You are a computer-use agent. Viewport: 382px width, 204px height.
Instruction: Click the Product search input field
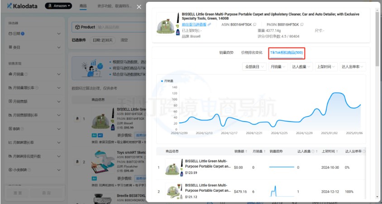[x=120, y=27]
